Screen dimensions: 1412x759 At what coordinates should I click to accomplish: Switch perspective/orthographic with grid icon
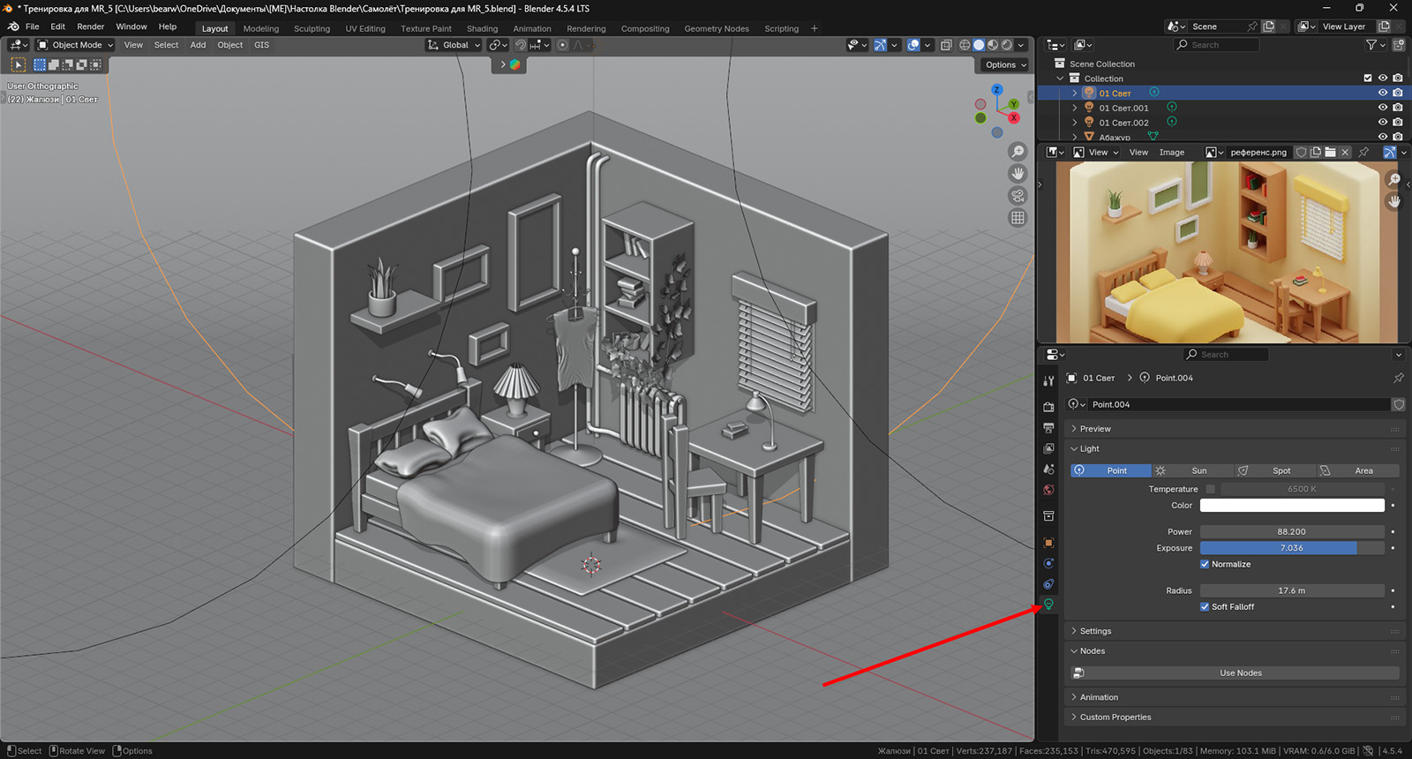tap(1018, 218)
